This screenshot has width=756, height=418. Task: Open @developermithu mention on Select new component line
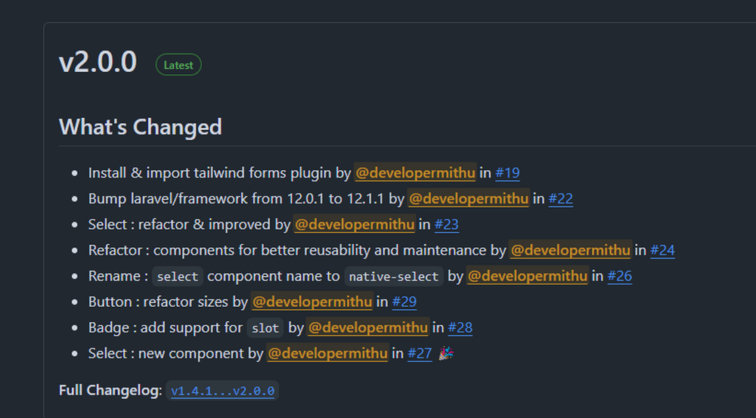(x=327, y=353)
